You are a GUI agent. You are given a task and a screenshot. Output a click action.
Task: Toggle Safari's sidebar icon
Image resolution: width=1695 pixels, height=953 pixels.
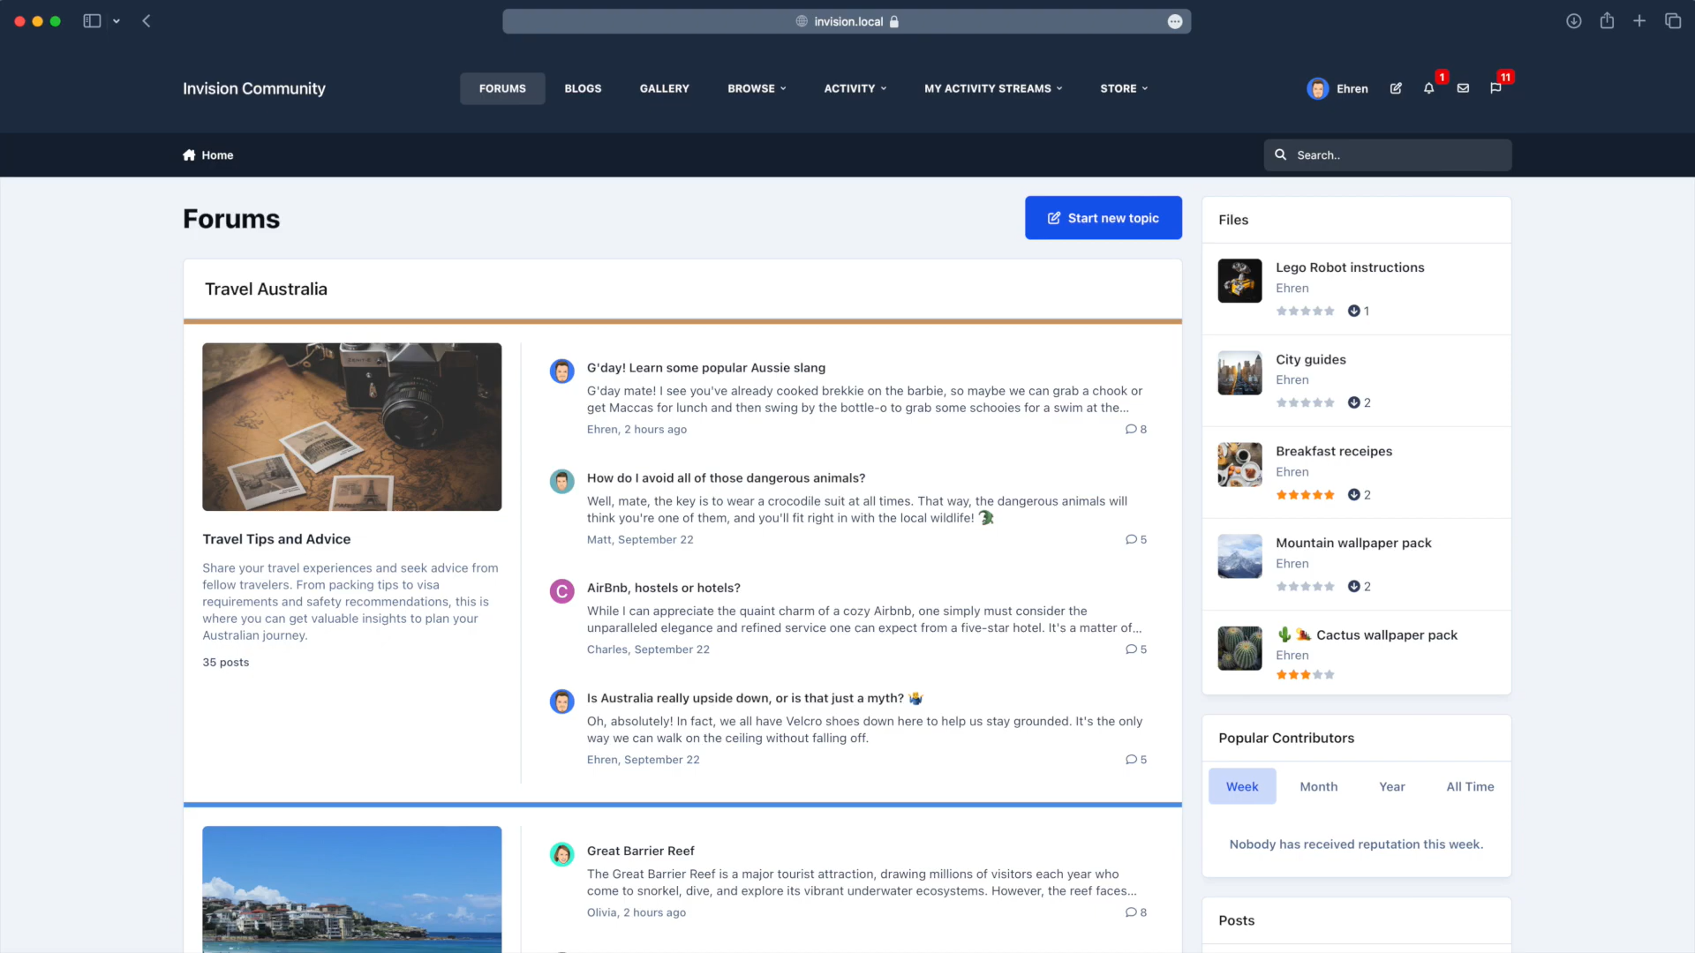pos(92,21)
